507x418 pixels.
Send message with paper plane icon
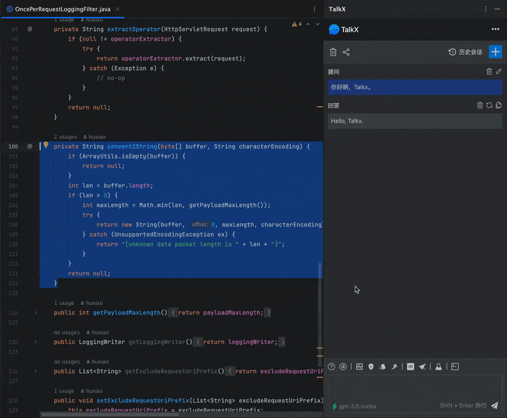[495, 406]
